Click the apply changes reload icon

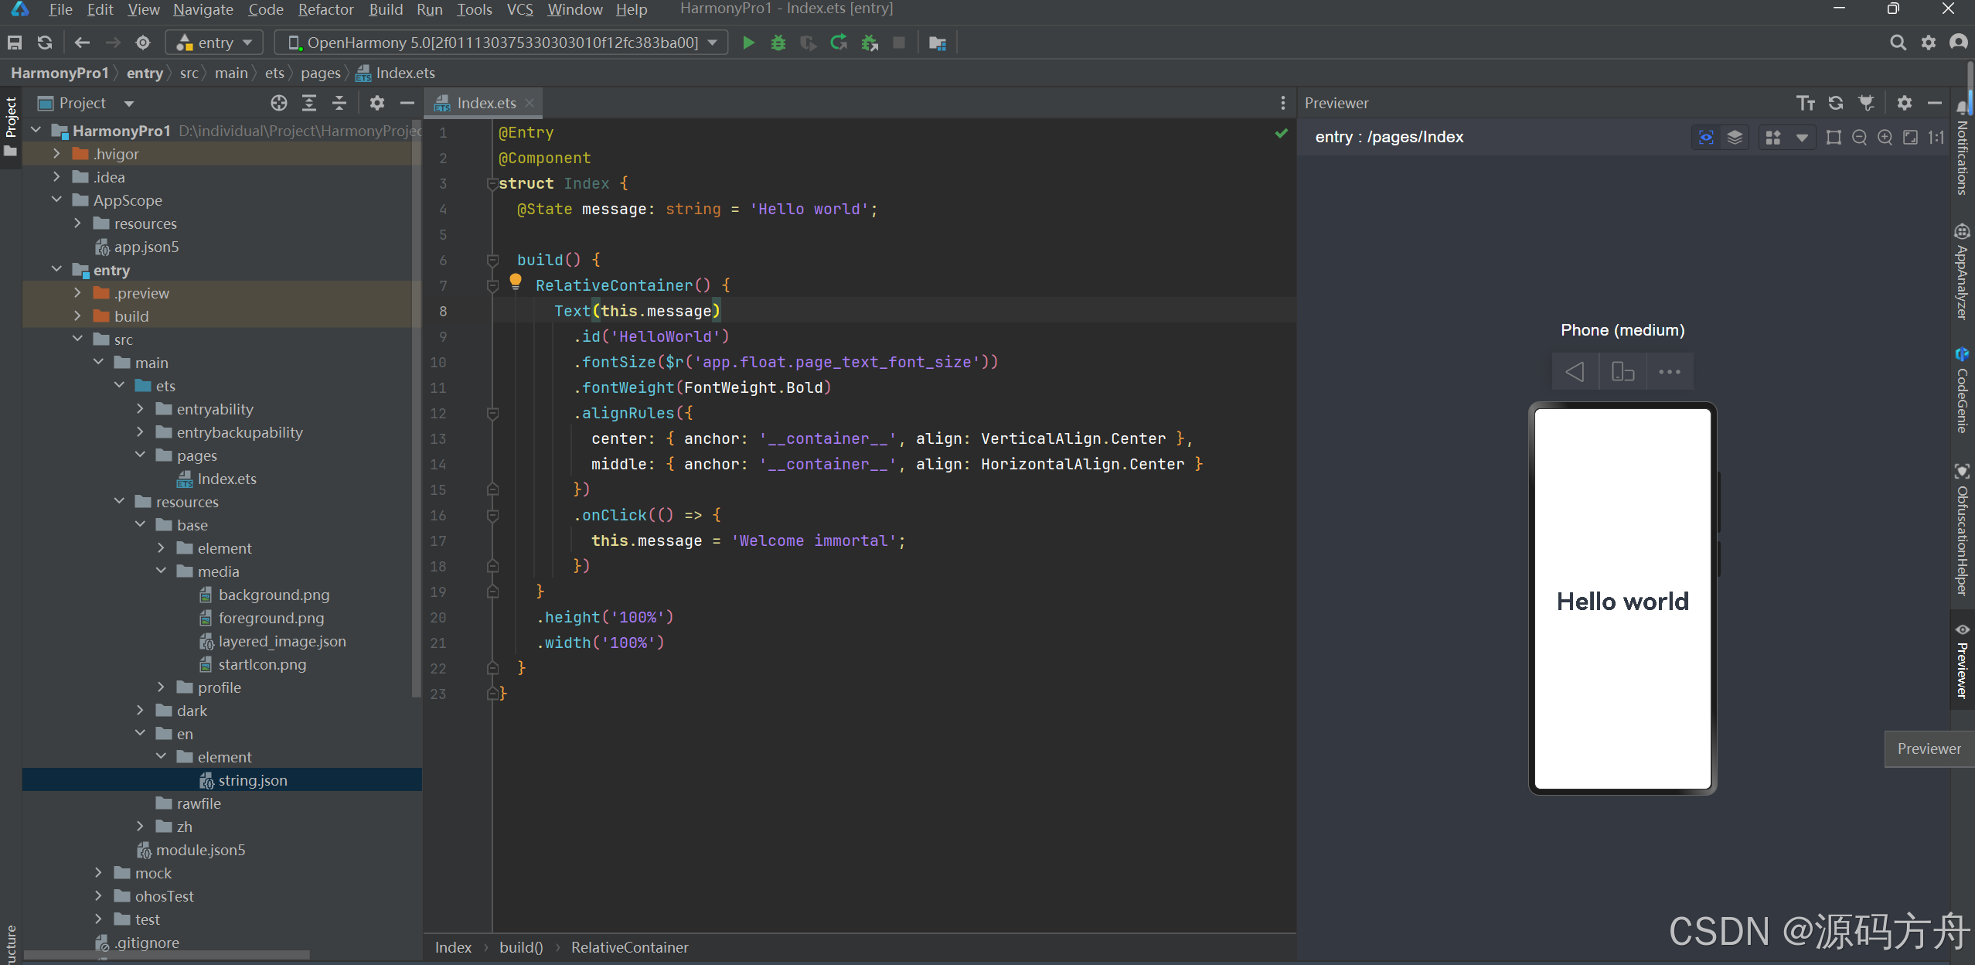point(839,43)
